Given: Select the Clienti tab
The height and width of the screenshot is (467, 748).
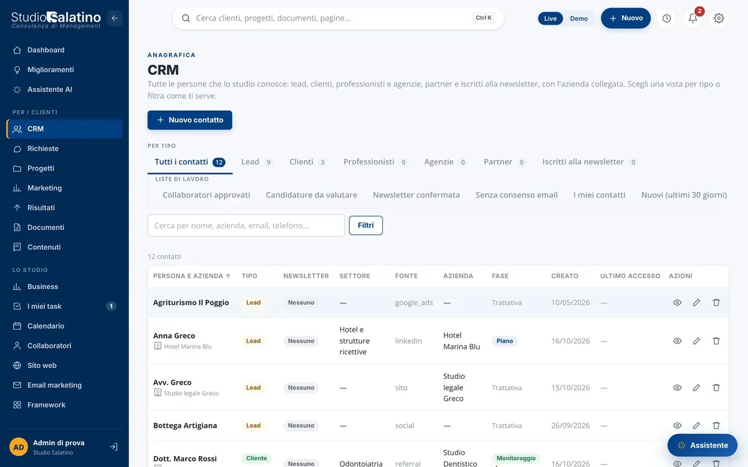Looking at the screenshot, I should (x=308, y=162).
